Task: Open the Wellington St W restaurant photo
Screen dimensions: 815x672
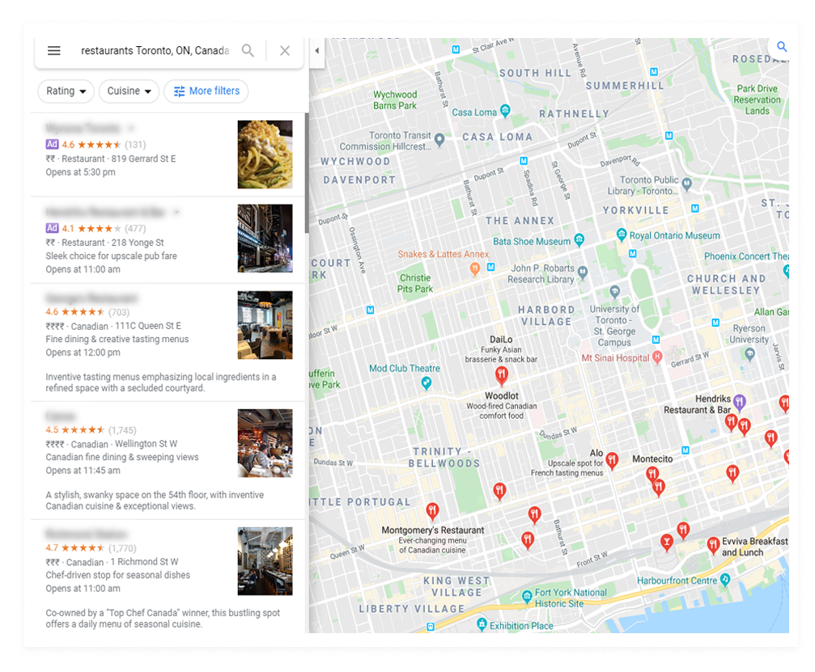Action: [x=265, y=443]
